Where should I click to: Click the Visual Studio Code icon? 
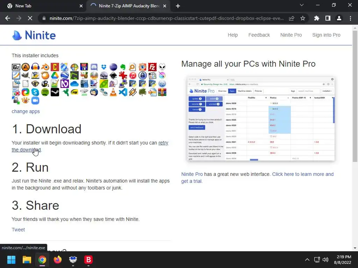coord(123,92)
